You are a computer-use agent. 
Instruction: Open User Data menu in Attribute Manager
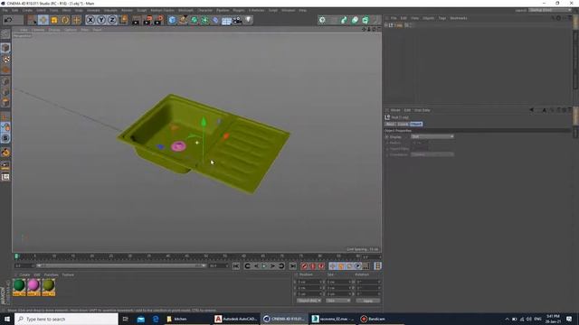[x=422, y=110]
